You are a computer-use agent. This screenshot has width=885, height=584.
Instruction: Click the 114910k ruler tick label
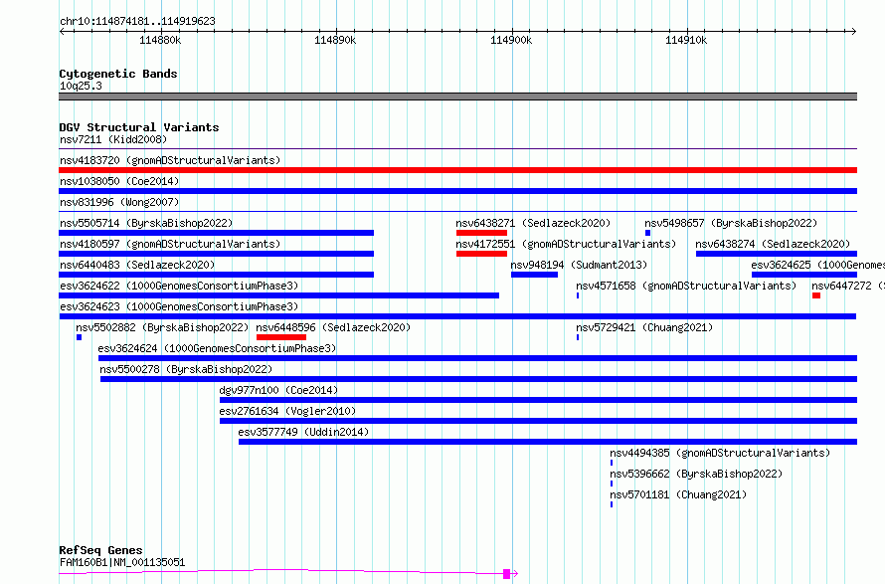coord(686,40)
